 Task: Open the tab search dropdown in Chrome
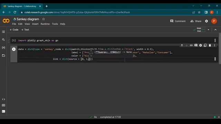193,6
